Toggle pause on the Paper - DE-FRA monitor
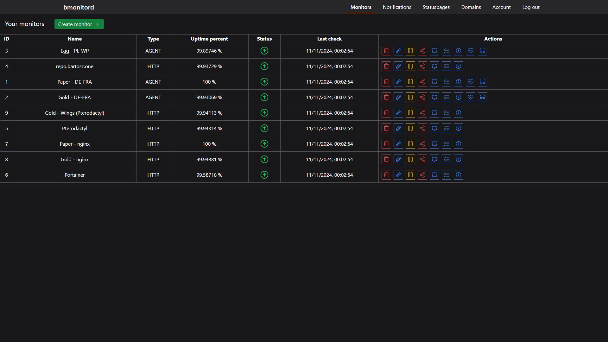This screenshot has height=342, width=608. pos(410,82)
